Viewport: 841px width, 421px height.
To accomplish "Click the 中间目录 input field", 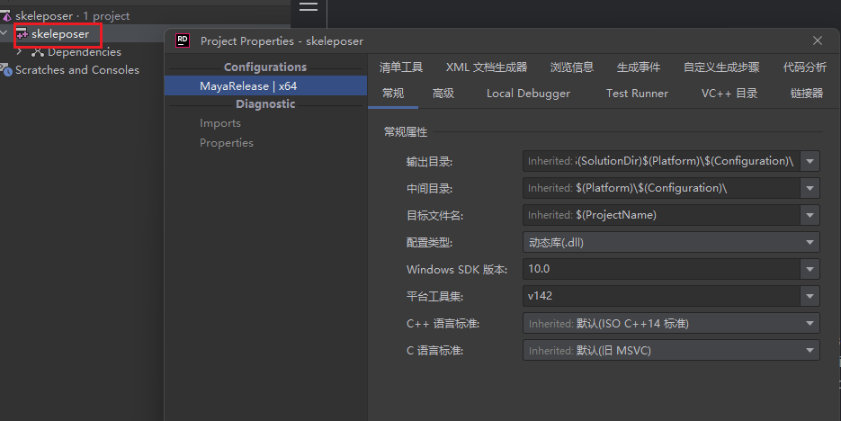I will pyautogui.click(x=662, y=188).
